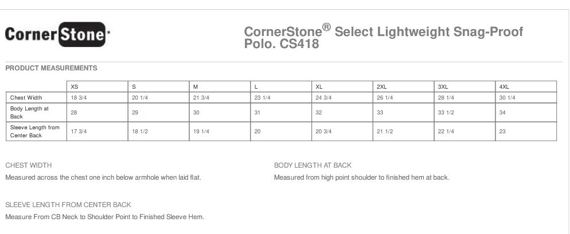The width and height of the screenshot is (570, 234).
Task: Click the Chest Width row label
Action: point(26,98)
